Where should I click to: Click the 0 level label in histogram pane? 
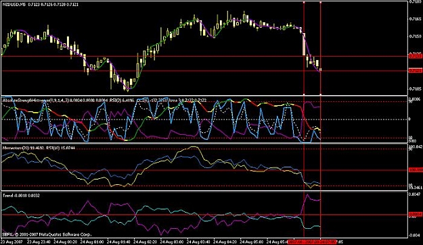pos(409,119)
